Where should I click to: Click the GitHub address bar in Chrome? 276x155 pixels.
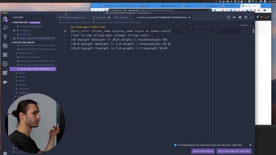[x=160, y=10]
